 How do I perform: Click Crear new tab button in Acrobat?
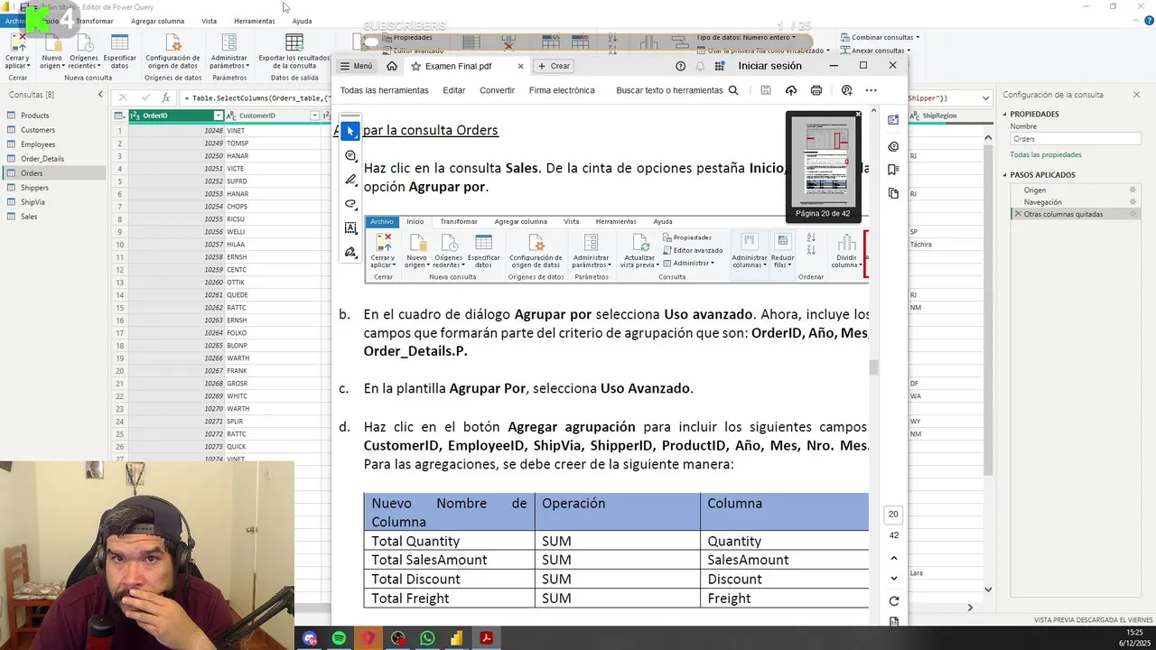(x=554, y=66)
